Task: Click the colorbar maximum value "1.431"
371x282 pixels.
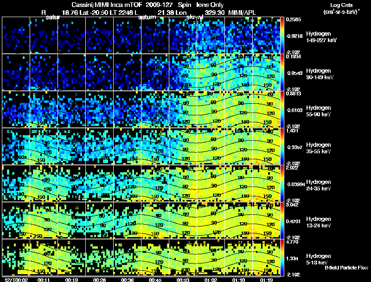Action: point(292,131)
